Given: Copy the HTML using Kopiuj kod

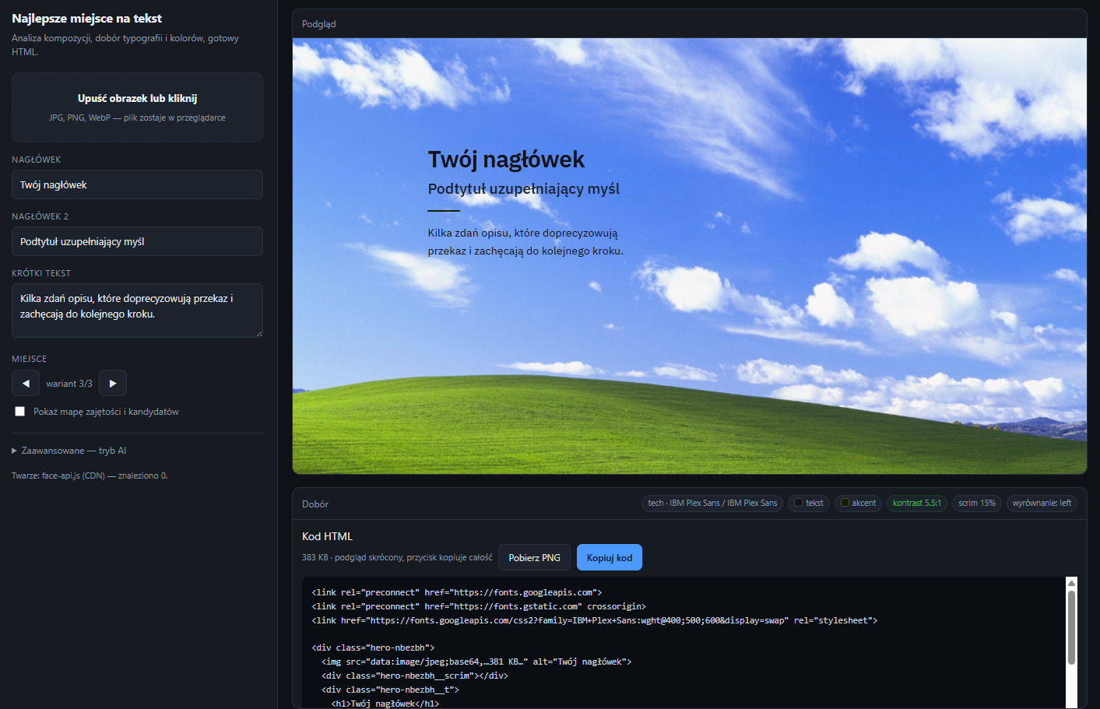Looking at the screenshot, I should coord(610,557).
